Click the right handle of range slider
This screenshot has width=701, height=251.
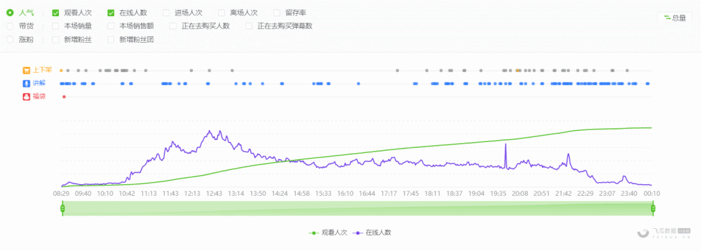coord(653,209)
